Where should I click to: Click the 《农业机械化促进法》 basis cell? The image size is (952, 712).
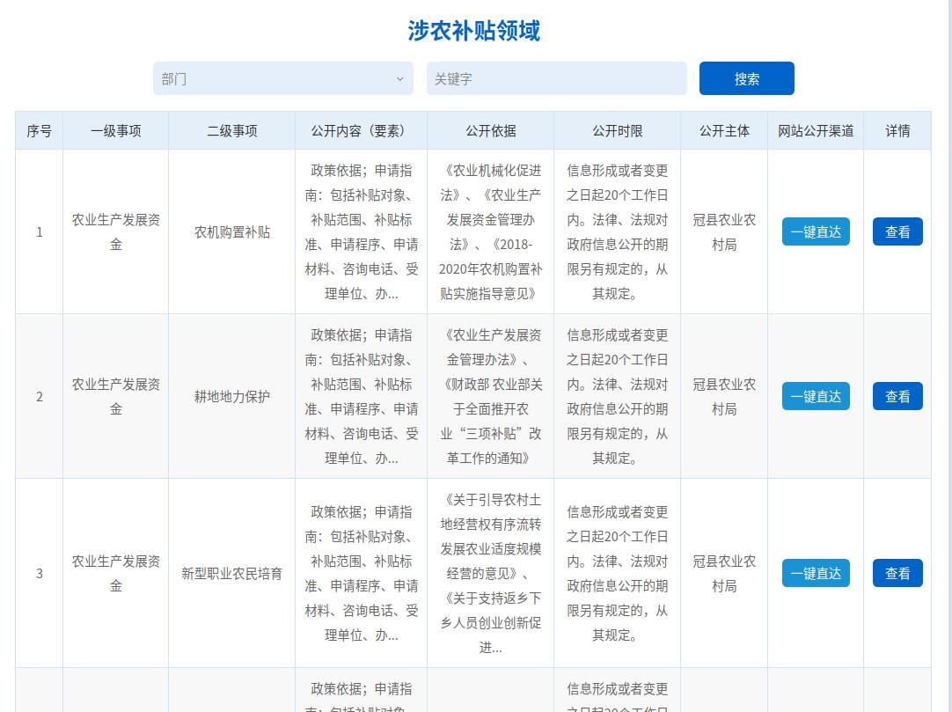491,232
